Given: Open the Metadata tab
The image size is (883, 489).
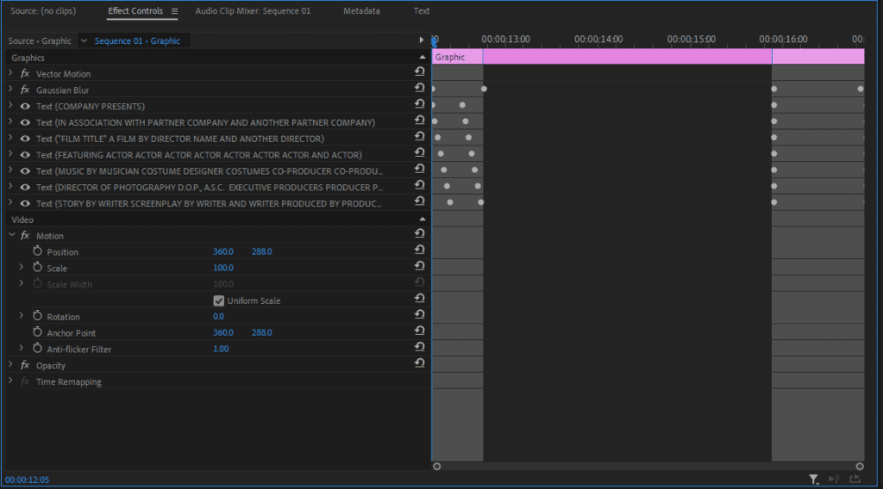Looking at the screenshot, I should [361, 10].
